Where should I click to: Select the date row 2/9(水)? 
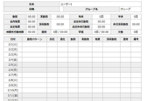(72, 85)
